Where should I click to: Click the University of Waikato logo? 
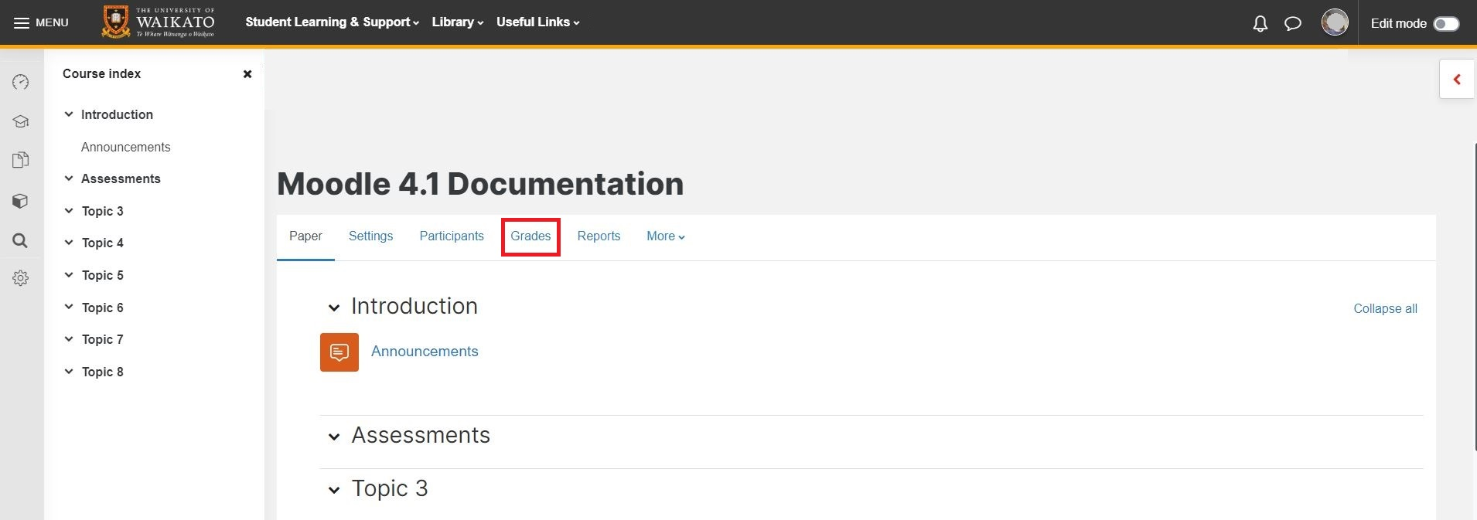(x=159, y=22)
